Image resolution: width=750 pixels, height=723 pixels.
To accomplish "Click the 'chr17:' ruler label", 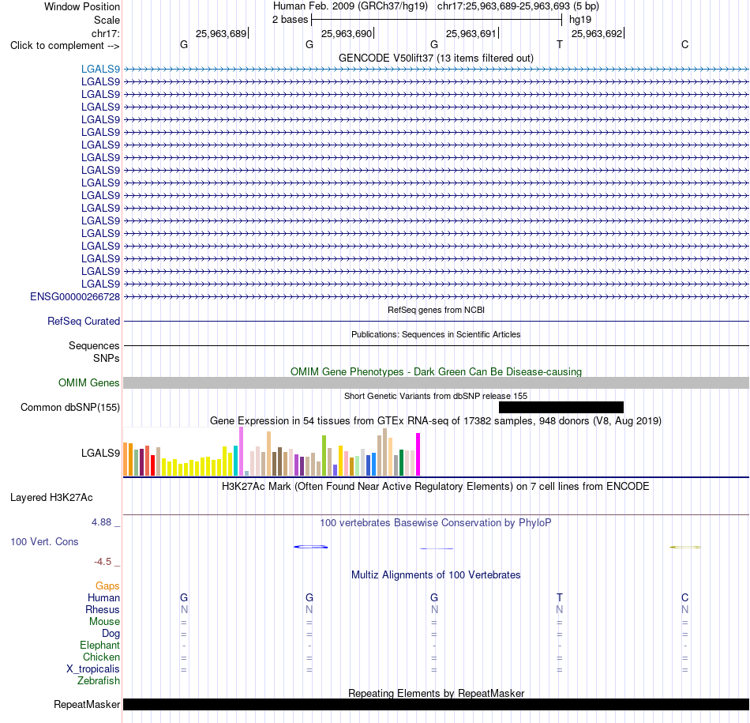I will pyautogui.click(x=106, y=33).
